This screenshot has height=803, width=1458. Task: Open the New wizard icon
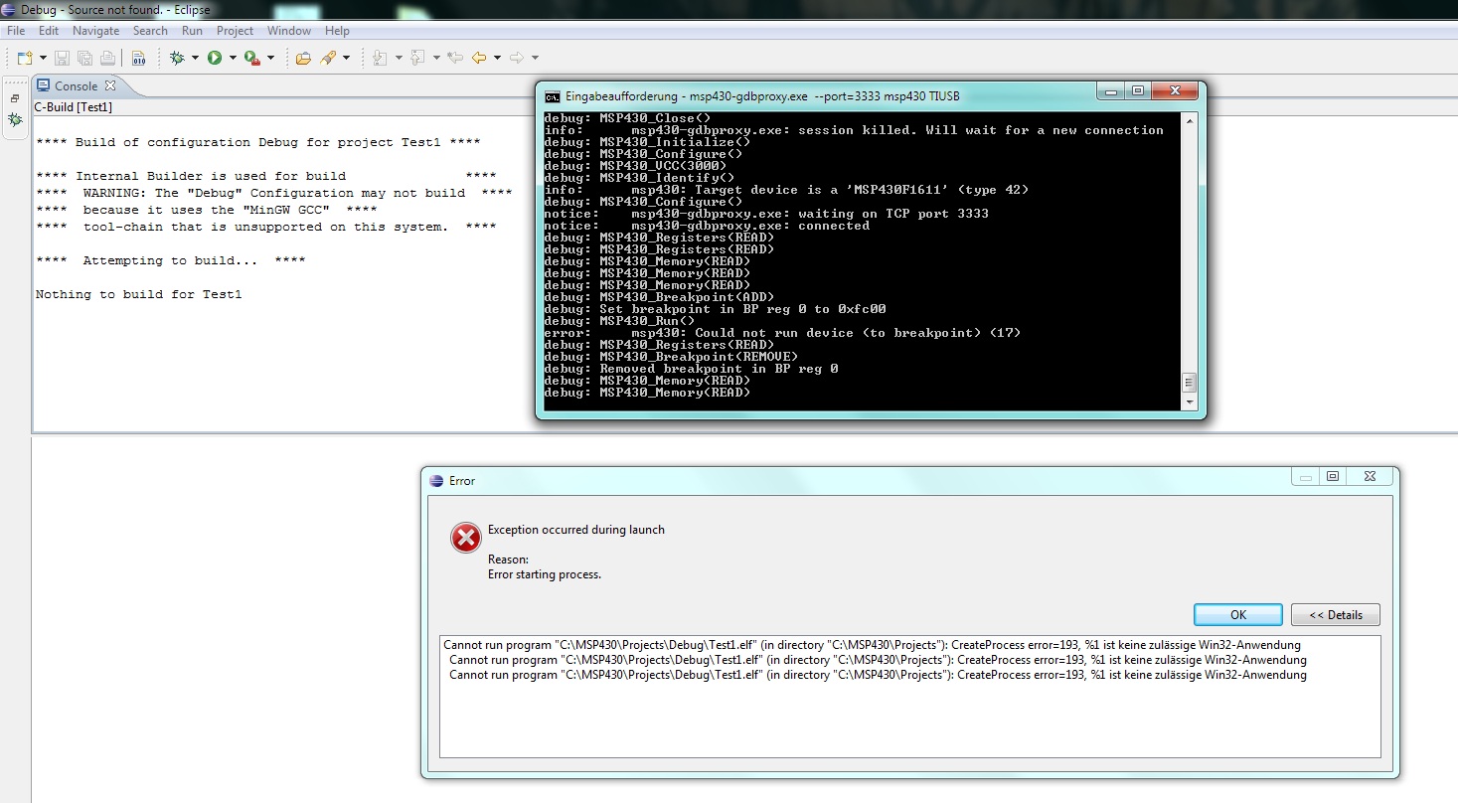click(x=24, y=57)
